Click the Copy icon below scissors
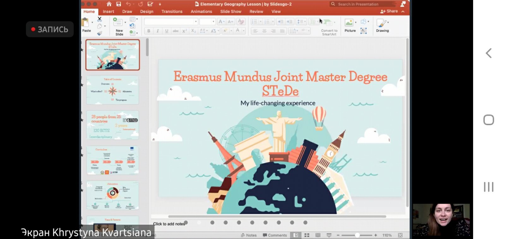The width and height of the screenshot is (505, 239). [x=99, y=26]
